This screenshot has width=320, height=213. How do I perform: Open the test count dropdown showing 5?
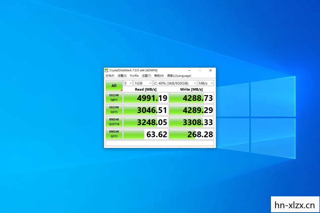click(128, 83)
